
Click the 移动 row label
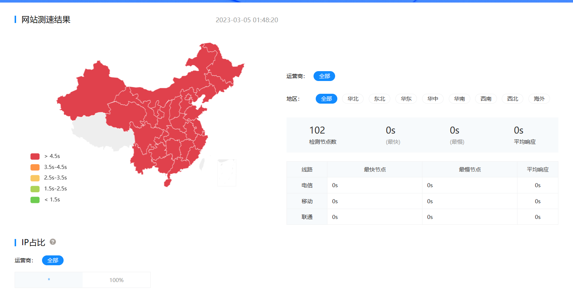click(307, 201)
